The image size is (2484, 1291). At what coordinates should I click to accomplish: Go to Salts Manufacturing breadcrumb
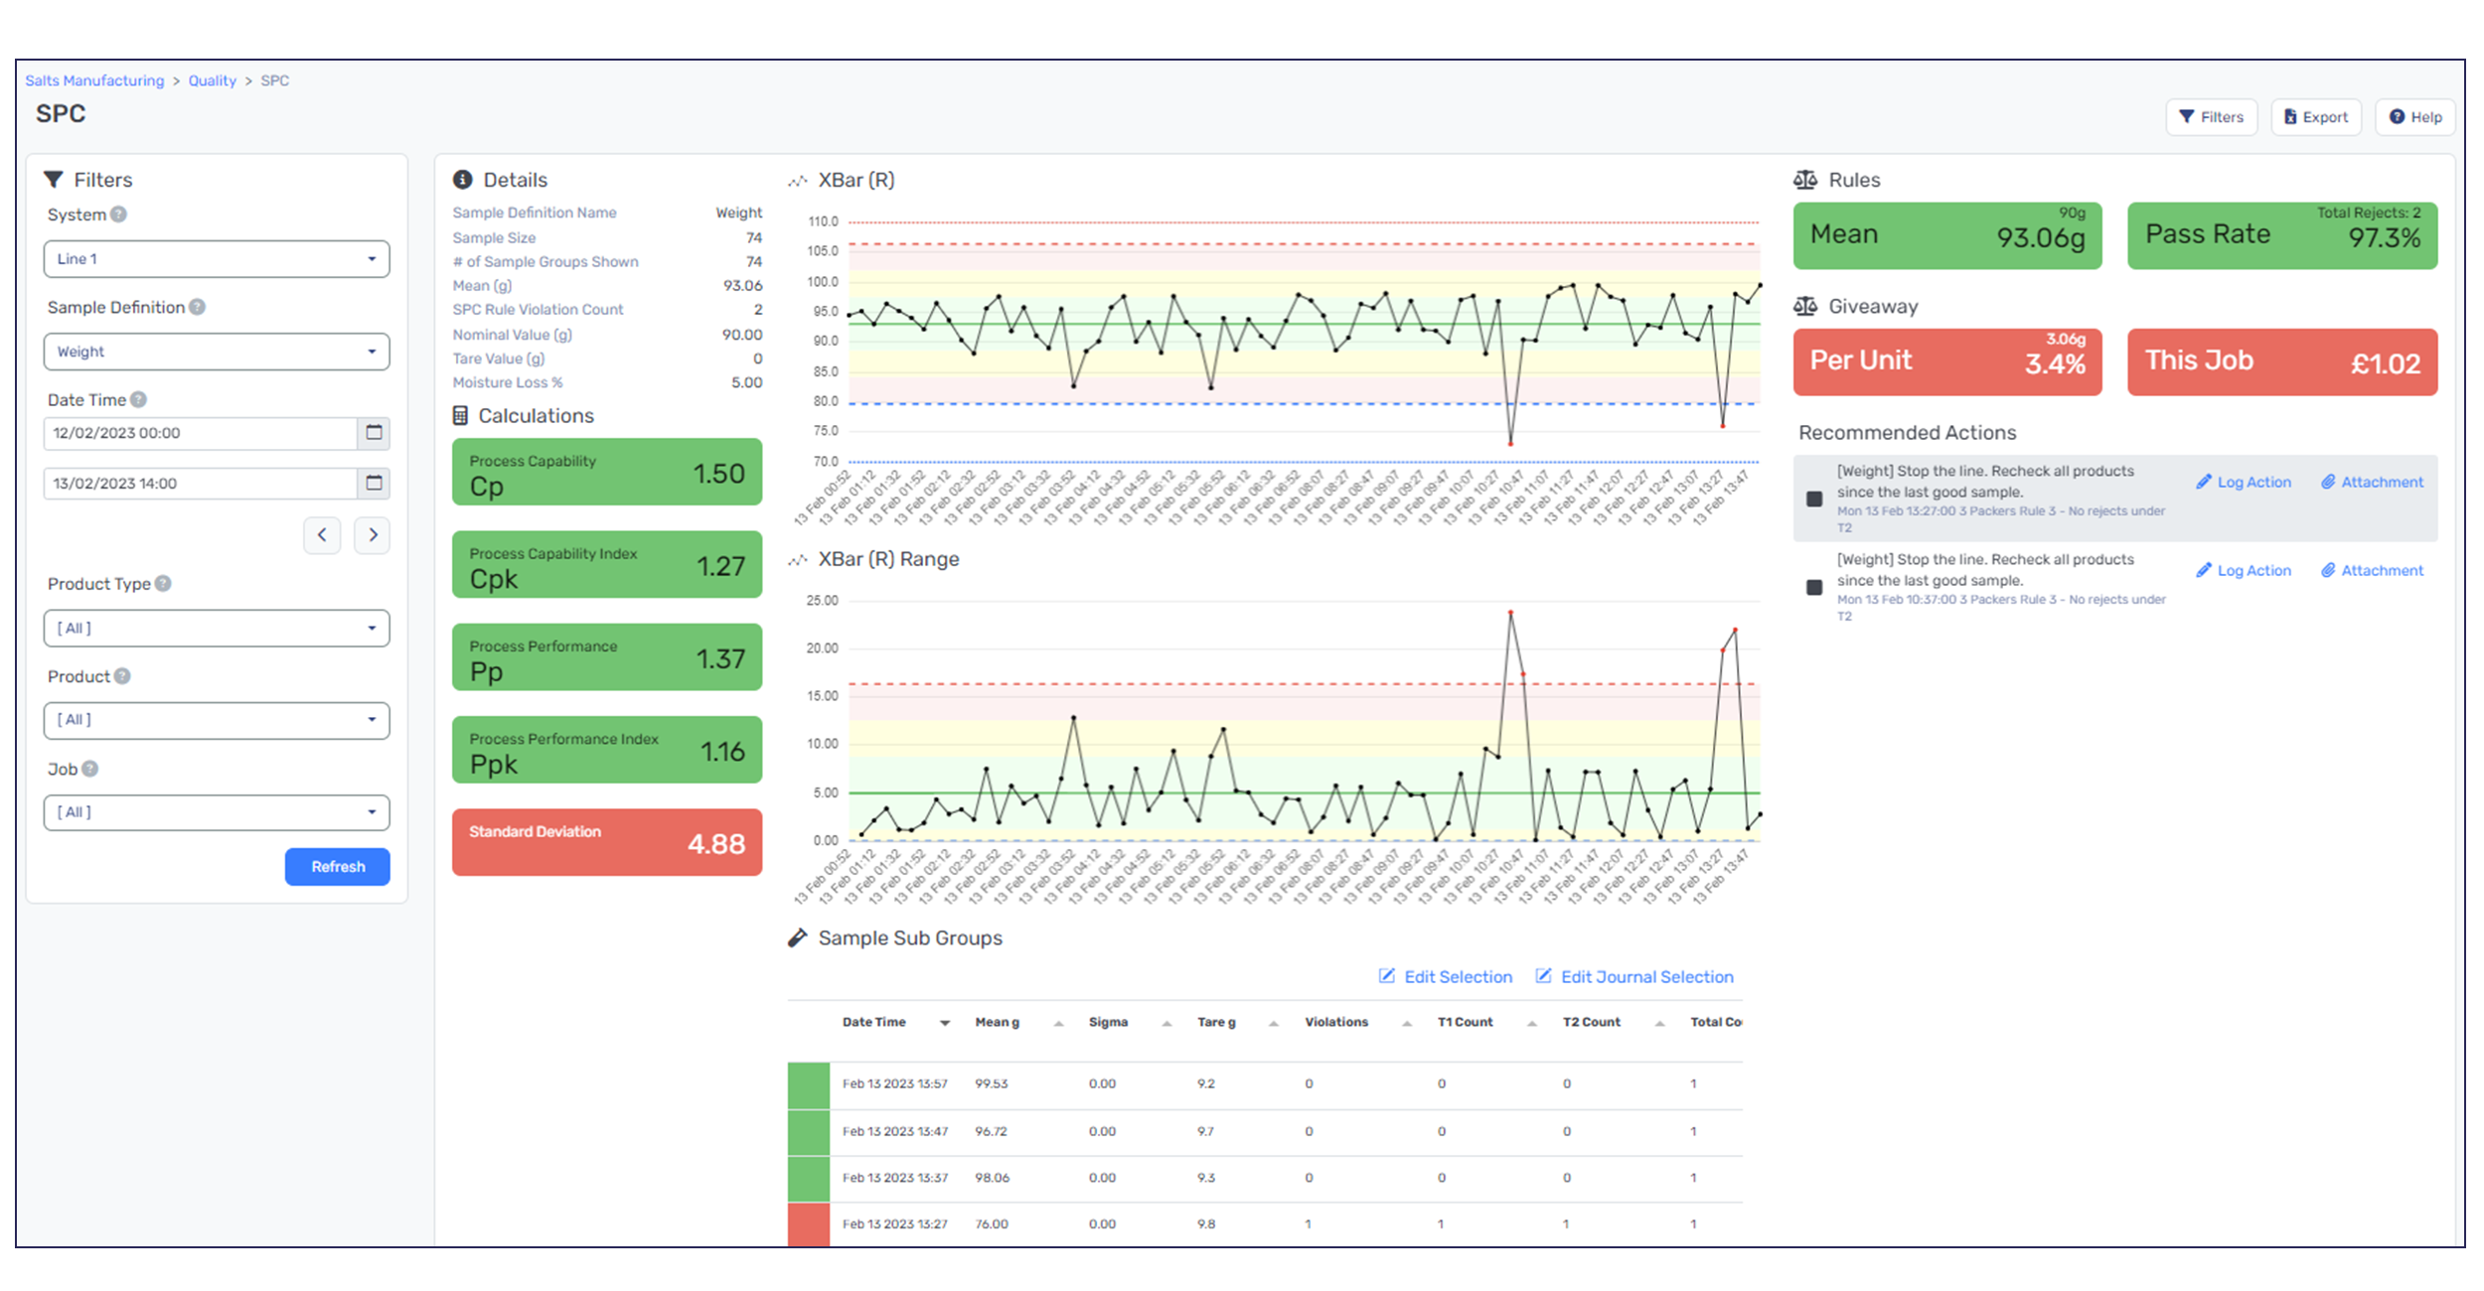pyautogui.click(x=94, y=80)
